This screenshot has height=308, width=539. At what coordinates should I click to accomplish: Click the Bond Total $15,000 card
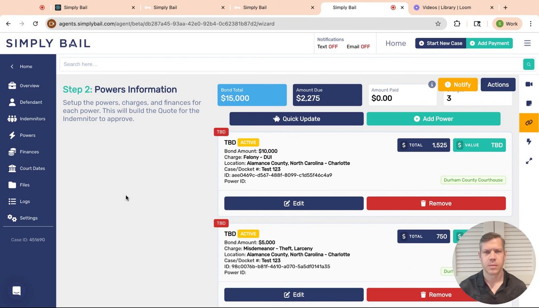(252, 95)
